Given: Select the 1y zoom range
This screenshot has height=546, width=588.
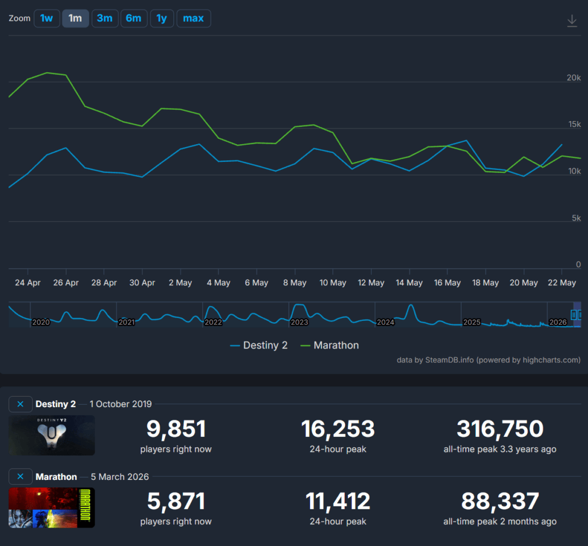Looking at the screenshot, I should (161, 18).
